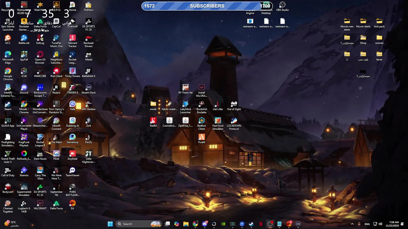
Task: Open the Out of Sight shortcut
Action: pyautogui.click(x=234, y=106)
